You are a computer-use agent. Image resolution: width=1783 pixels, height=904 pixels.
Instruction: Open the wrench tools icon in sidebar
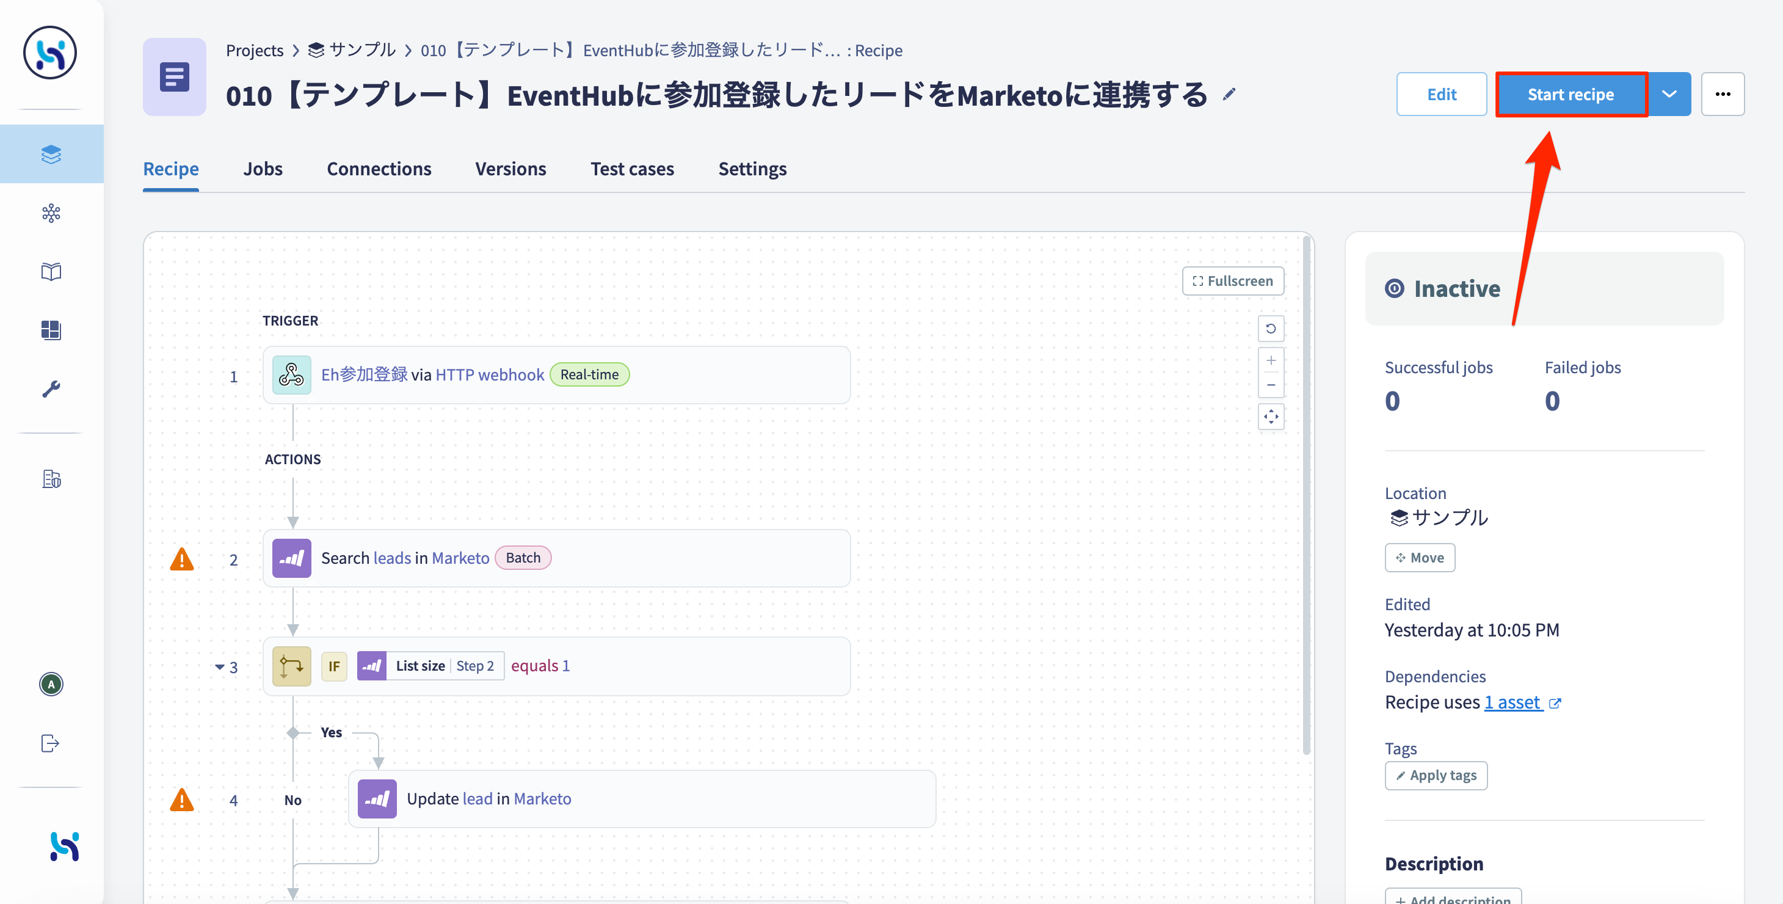point(51,388)
